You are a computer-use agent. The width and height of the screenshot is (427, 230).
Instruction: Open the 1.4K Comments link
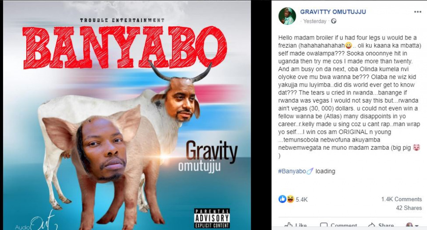point(401,199)
